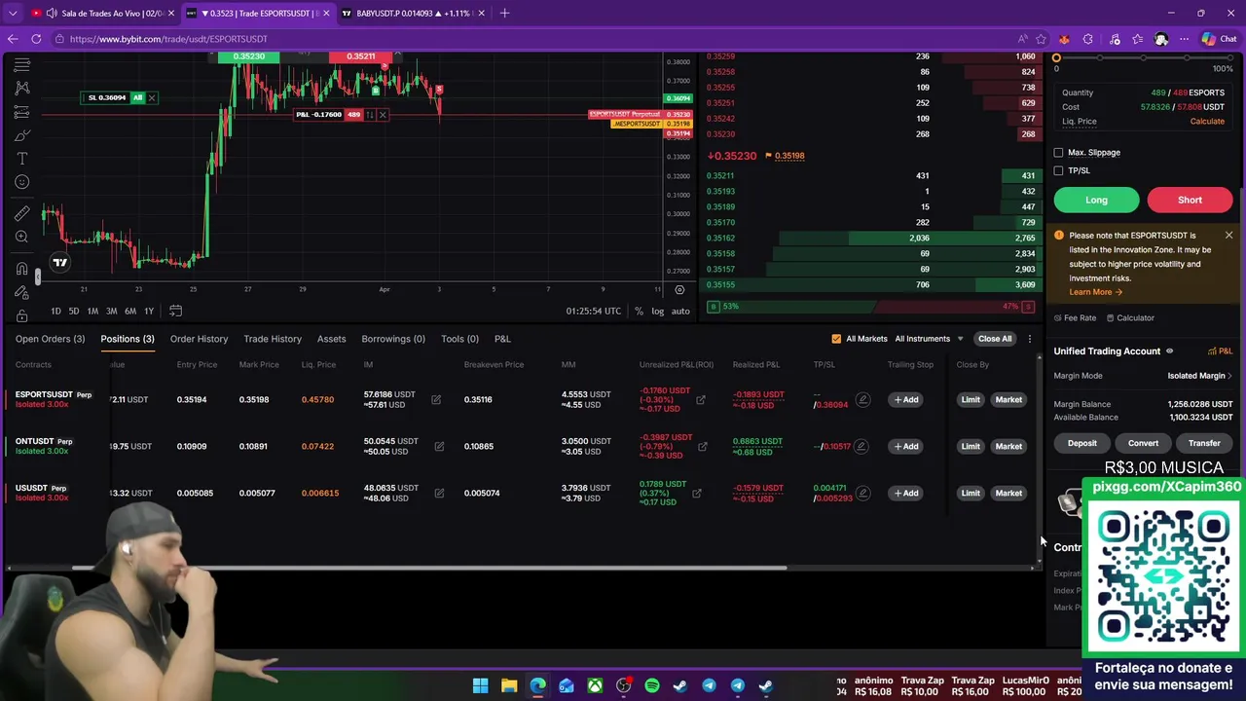Open Learn More link

(x=1095, y=292)
